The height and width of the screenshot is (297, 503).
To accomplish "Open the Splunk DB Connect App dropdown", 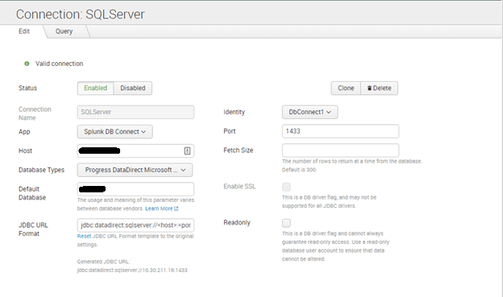I will pos(114,132).
